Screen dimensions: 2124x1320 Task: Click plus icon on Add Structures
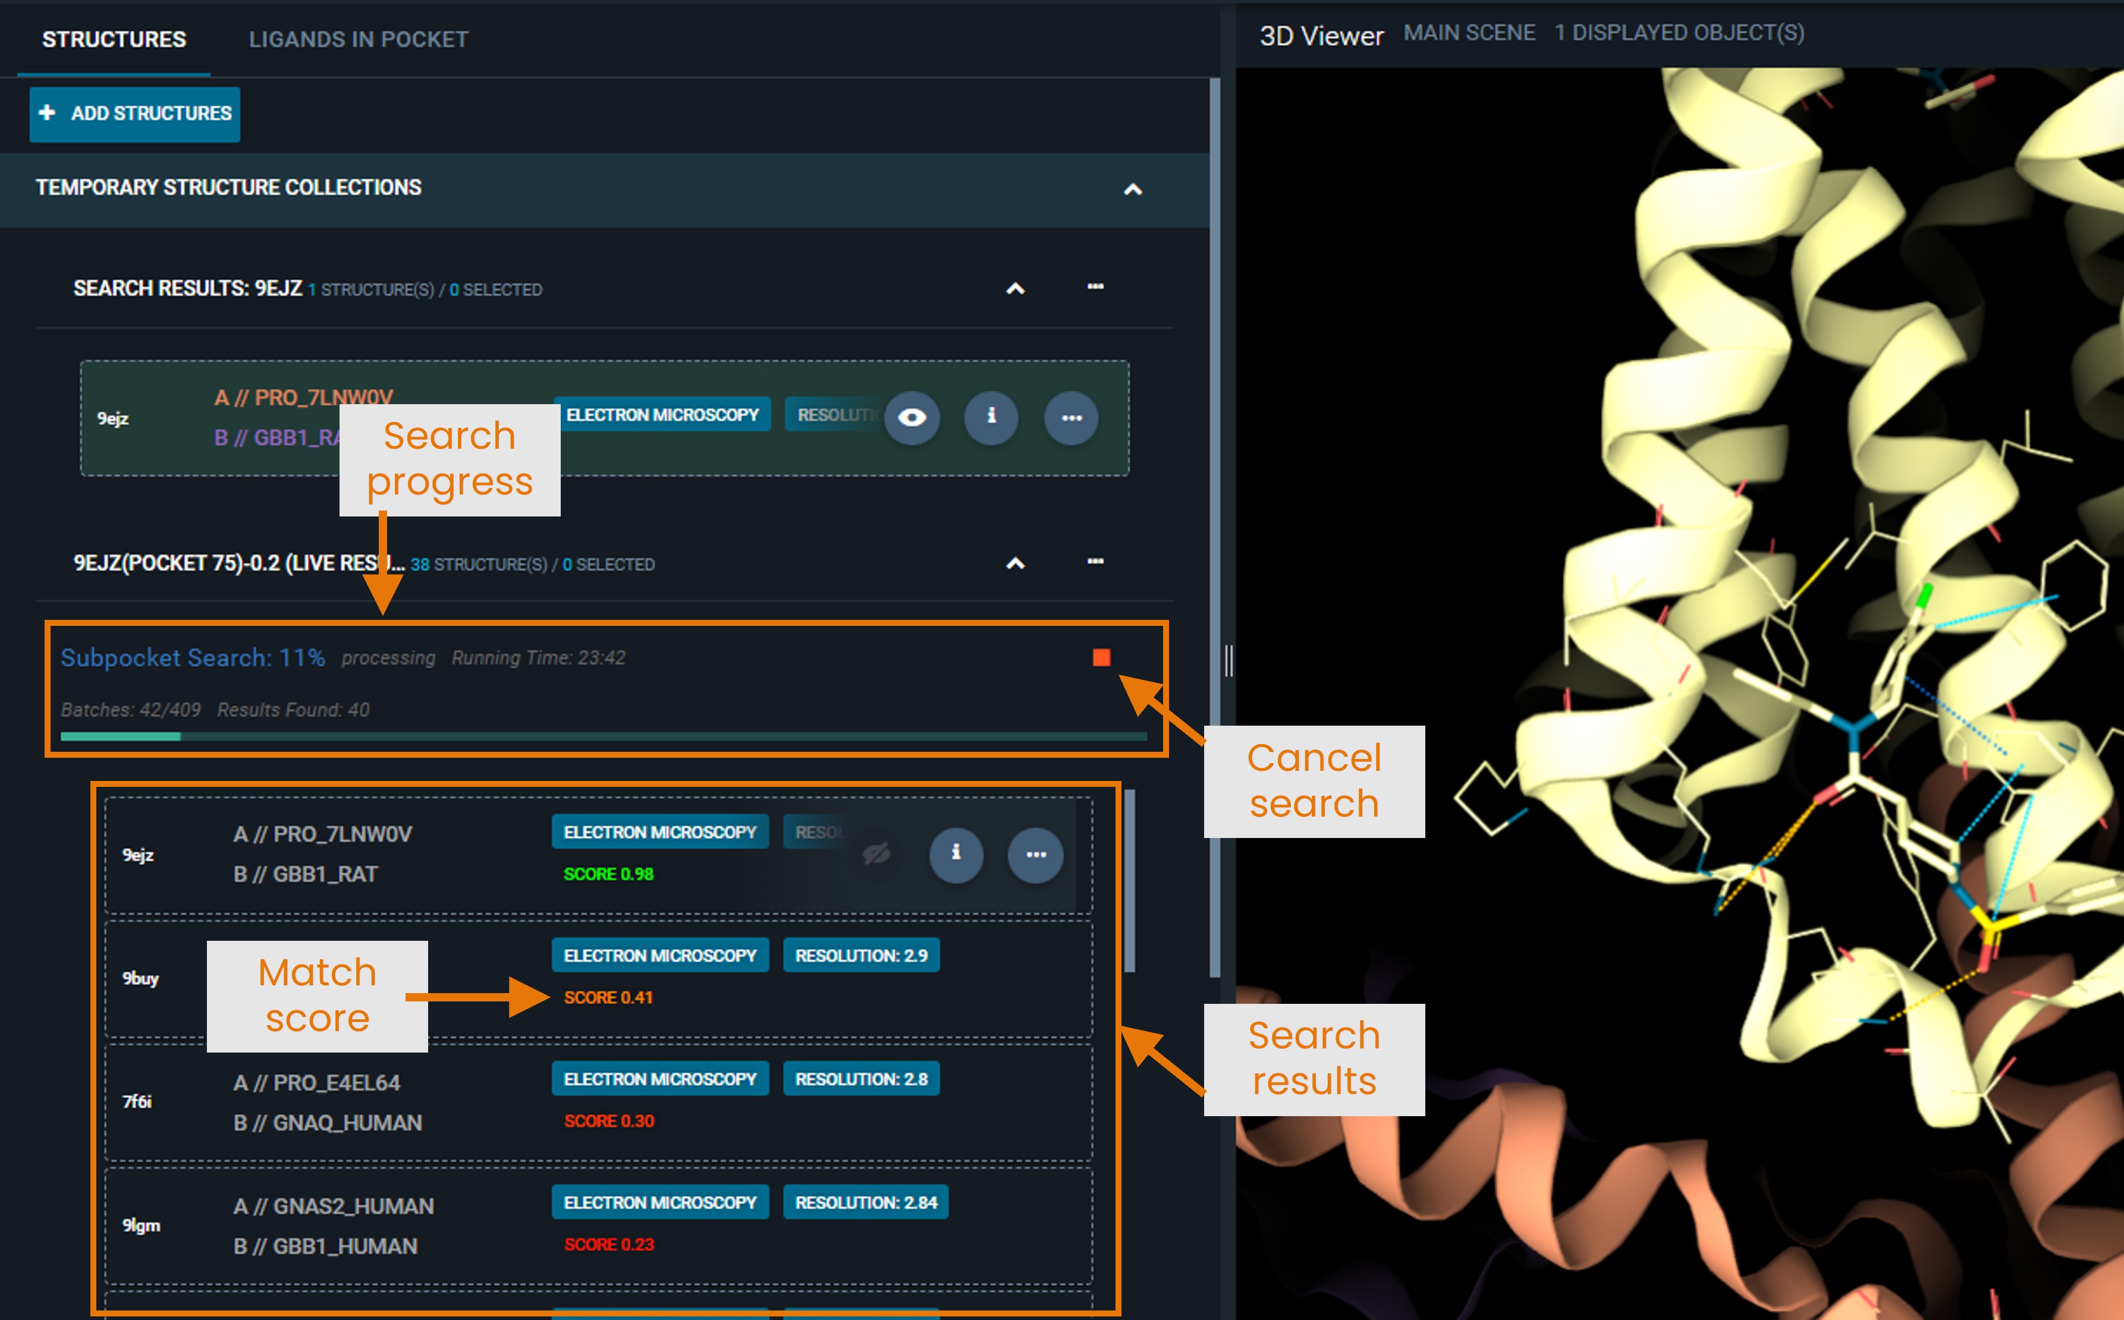coord(48,114)
